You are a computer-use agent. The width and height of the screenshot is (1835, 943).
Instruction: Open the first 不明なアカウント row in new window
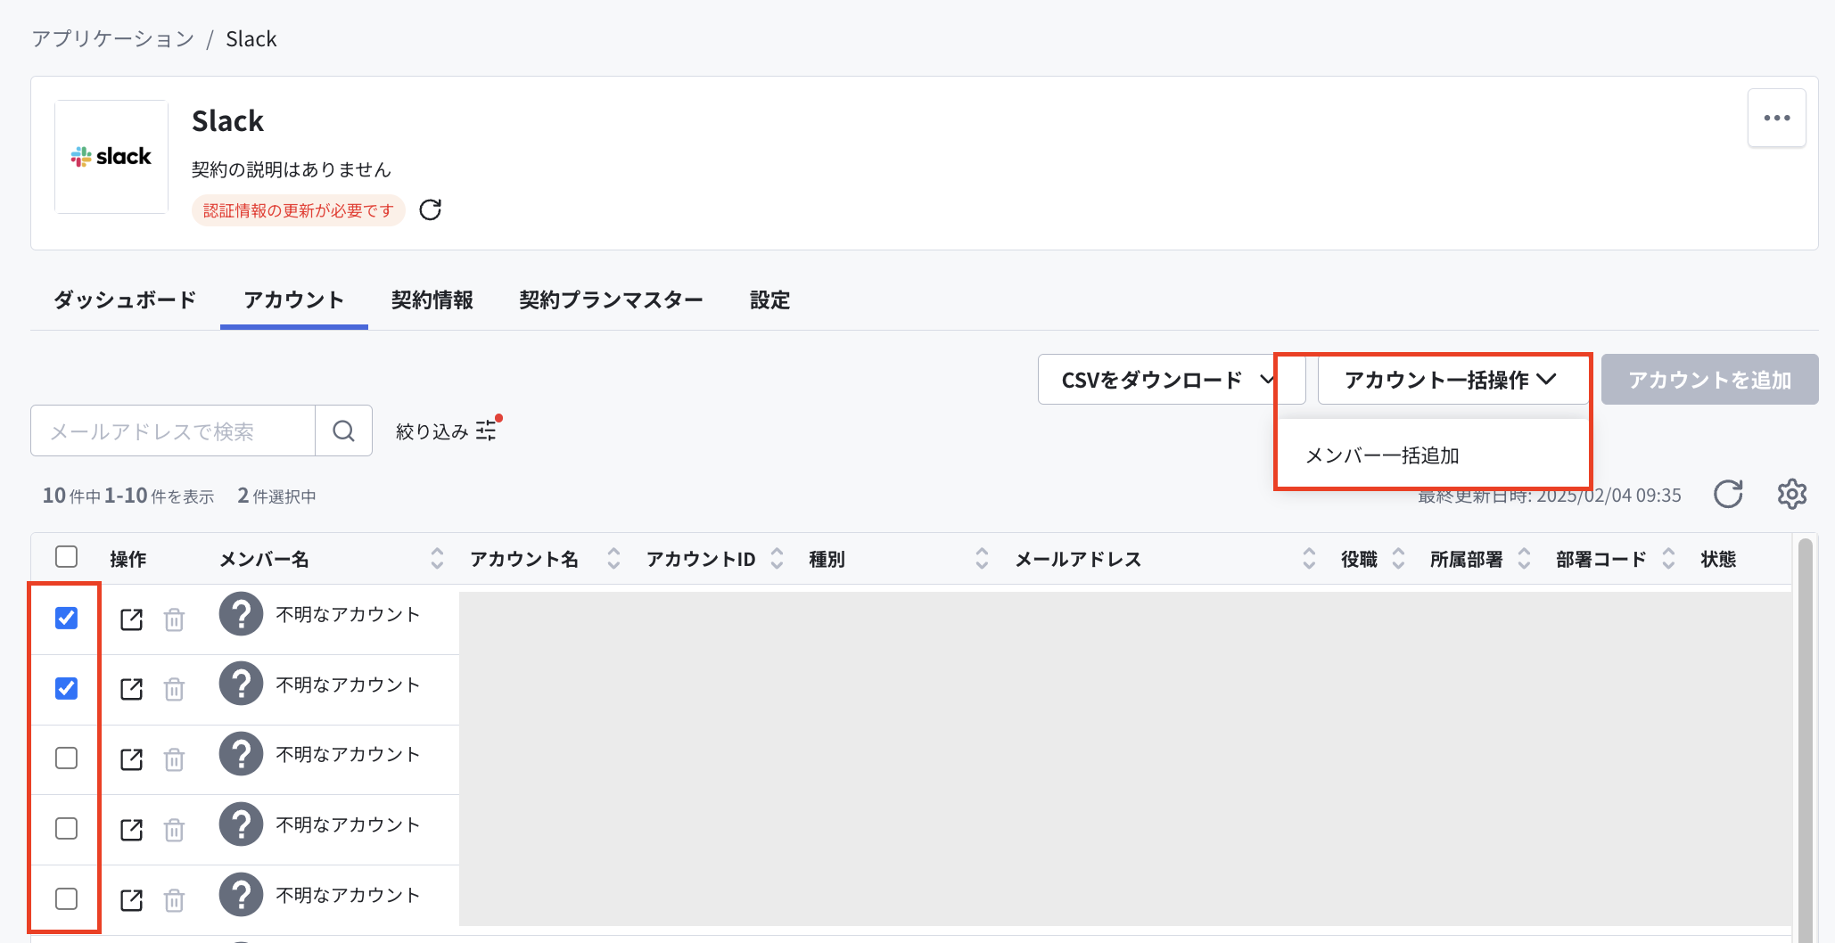[131, 619]
